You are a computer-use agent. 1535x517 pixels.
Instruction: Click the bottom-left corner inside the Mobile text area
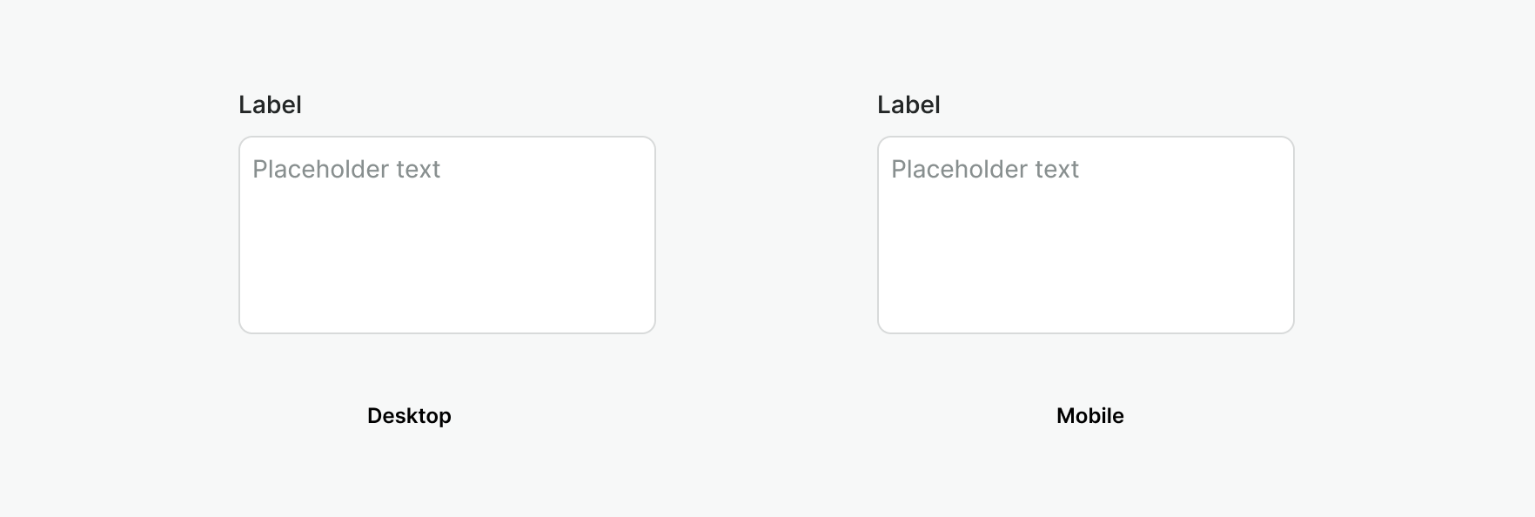point(891,320)
